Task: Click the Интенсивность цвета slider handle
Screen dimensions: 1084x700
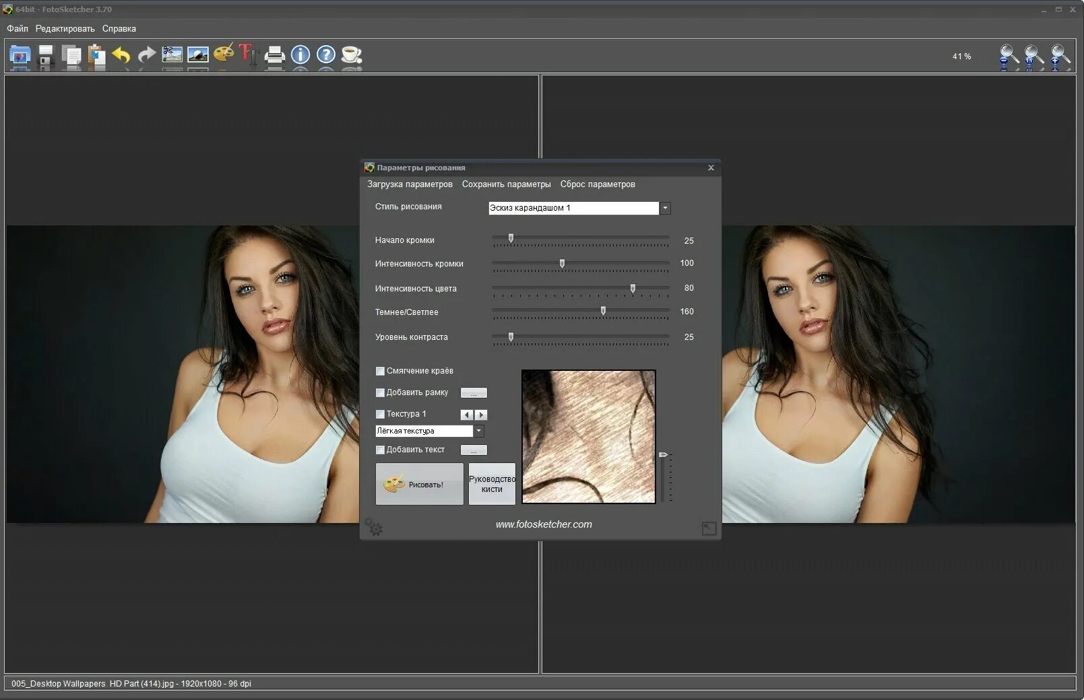Action: coord(633,288)
